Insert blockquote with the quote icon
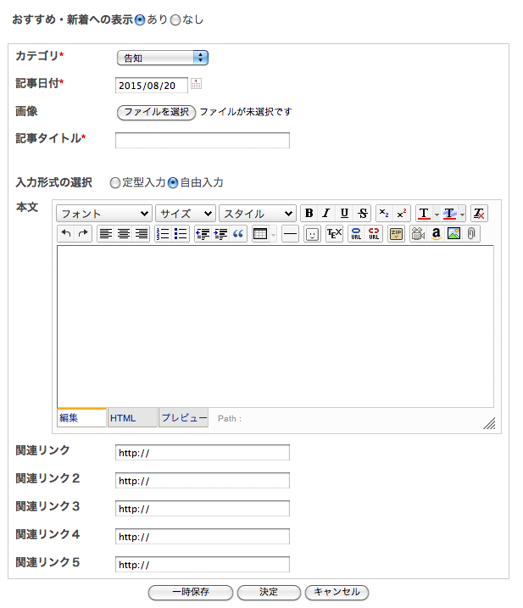Image resolution: width=523 pixels, height=608 pixels. coord(238,234)
